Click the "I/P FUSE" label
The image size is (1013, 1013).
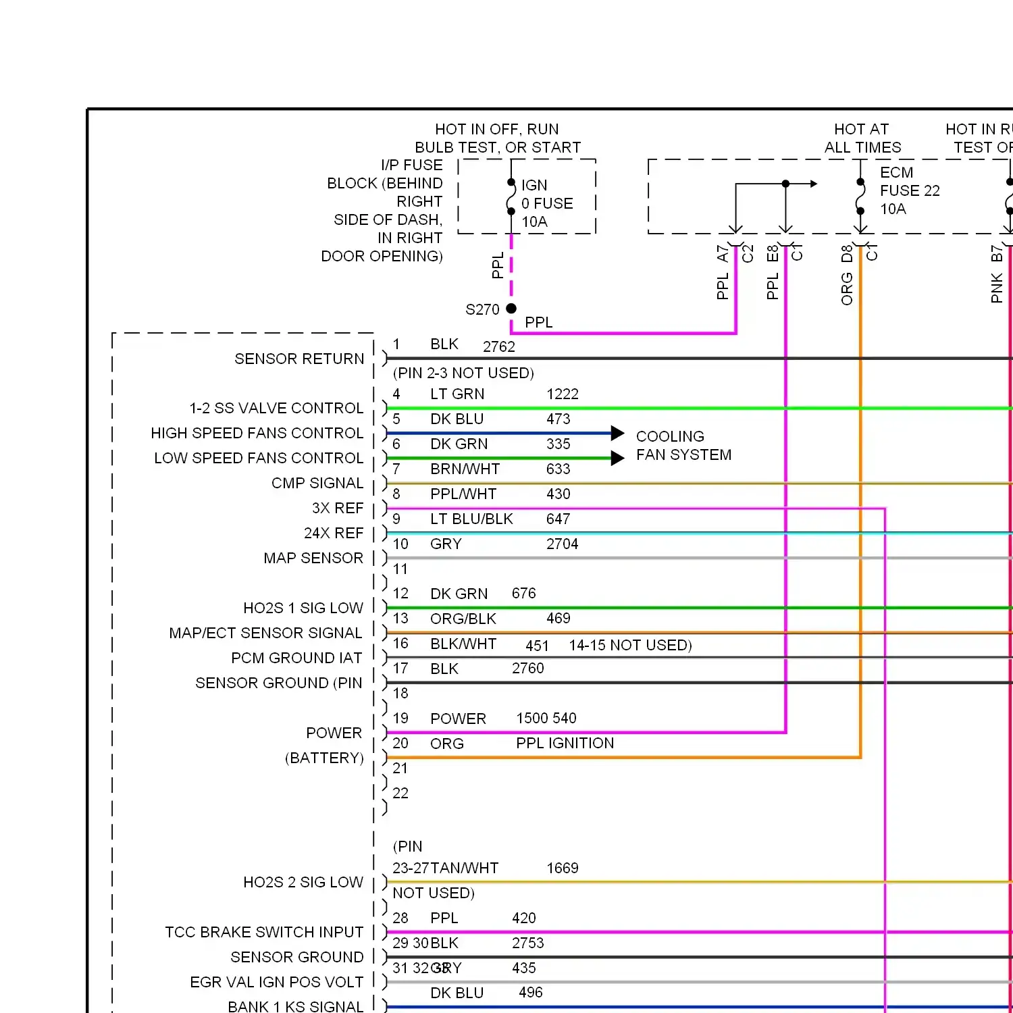[x=412, y=165]
